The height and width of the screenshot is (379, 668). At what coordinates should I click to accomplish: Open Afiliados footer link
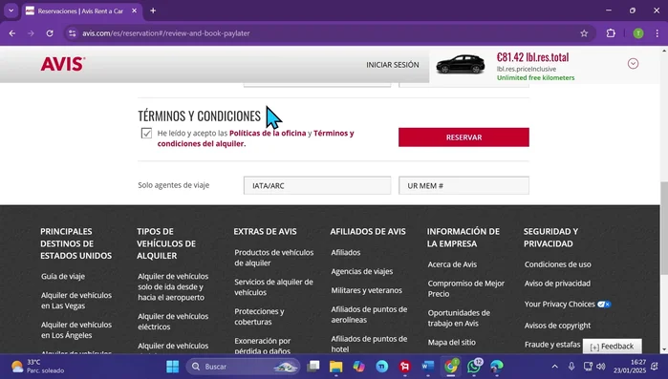(346, 252)
